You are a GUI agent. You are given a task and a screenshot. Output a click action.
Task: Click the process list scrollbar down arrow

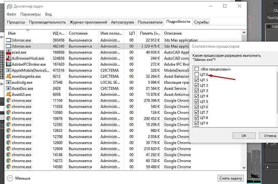click(244, 168)
